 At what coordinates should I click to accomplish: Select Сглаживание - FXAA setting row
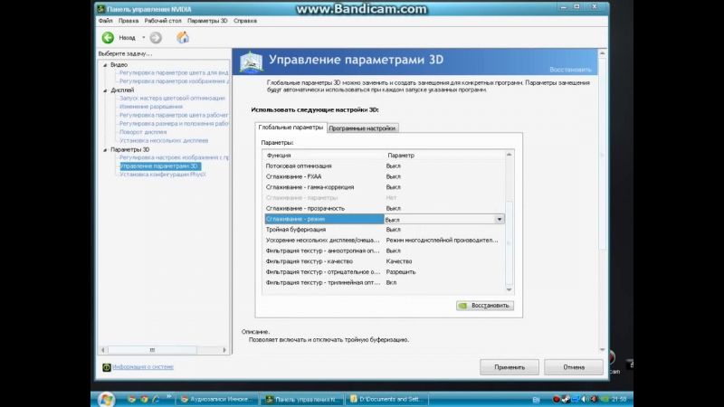(x=384, y=176)
